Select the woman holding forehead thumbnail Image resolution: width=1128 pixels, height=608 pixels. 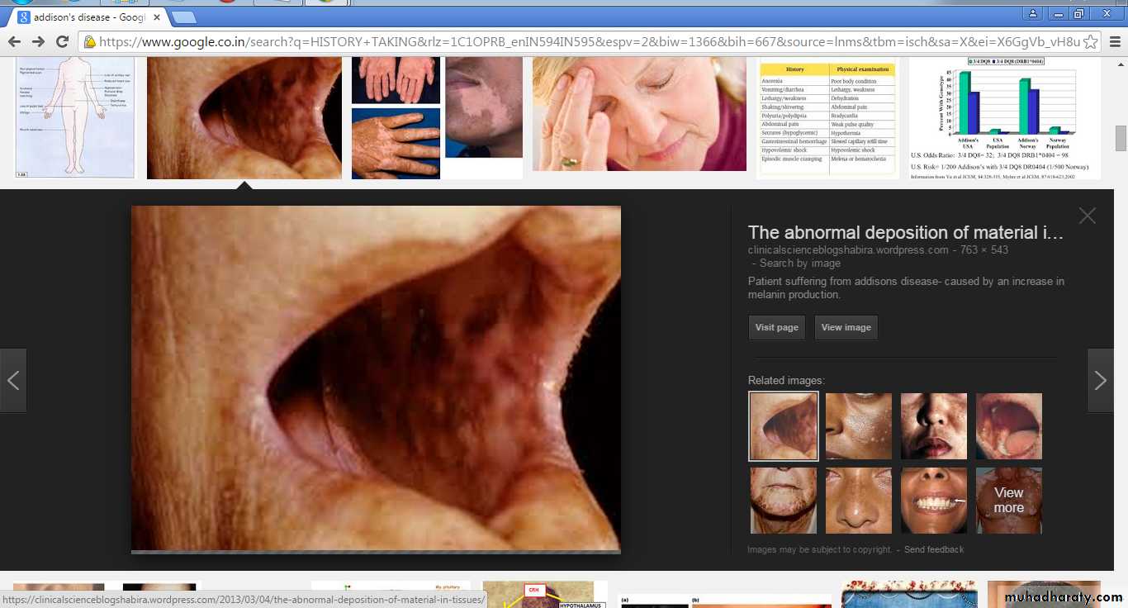639,114
